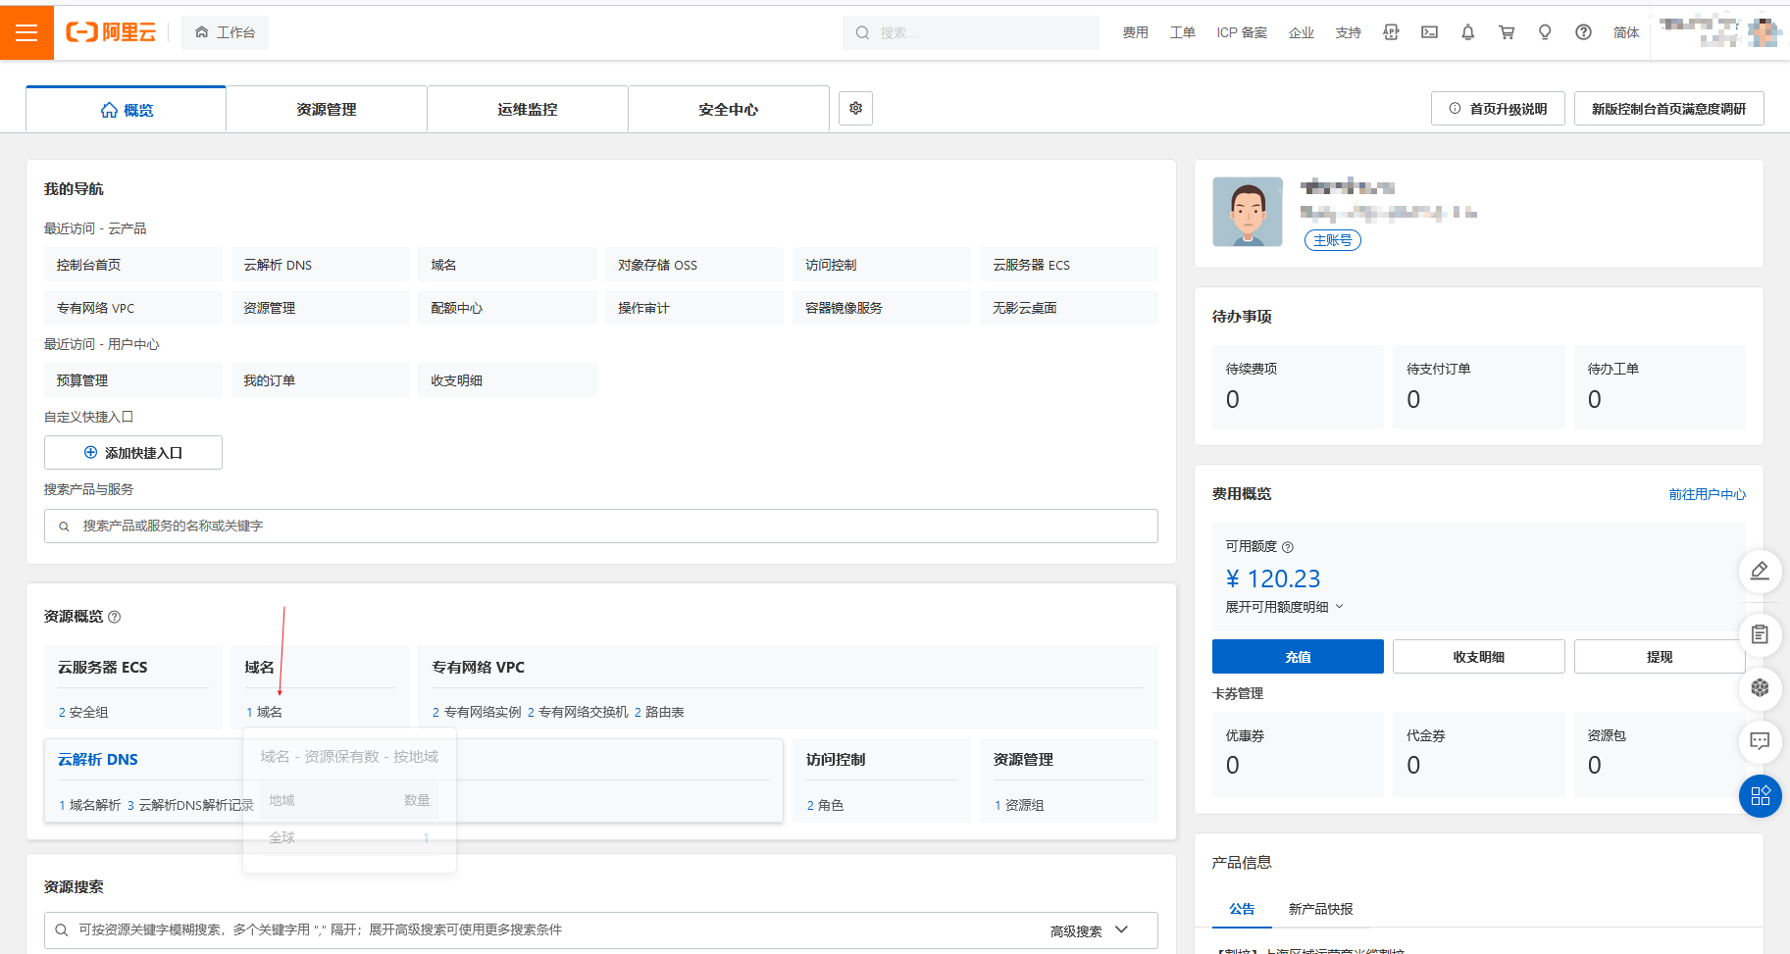
Task: Open 2 安全组 under ECS
Action: tap(83, 713)
